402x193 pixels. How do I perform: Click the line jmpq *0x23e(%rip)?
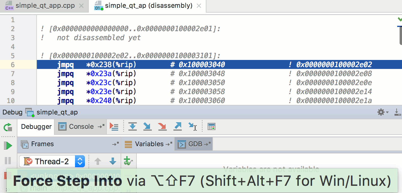point(219,91)
